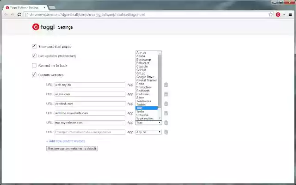Disable Live updates (websocket) checkbox
The height and width of the screenshot is (185, 296).
pos(34,56)
